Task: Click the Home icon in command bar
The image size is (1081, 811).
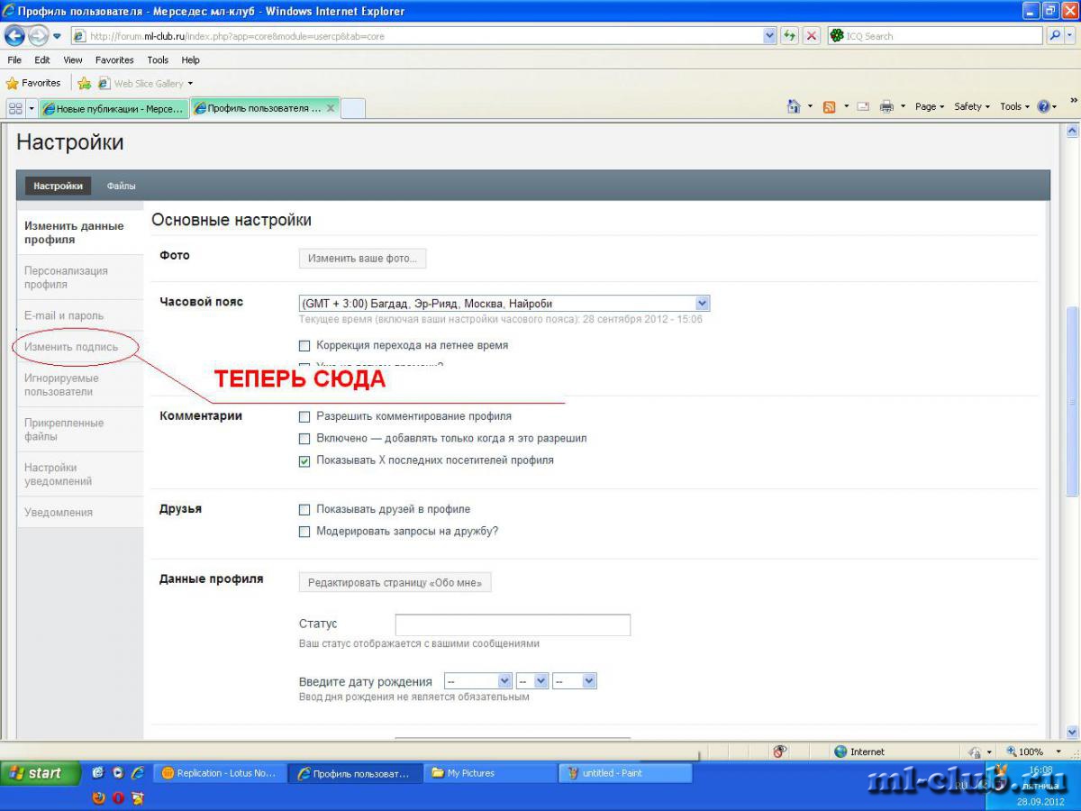Action: (794, 106)
